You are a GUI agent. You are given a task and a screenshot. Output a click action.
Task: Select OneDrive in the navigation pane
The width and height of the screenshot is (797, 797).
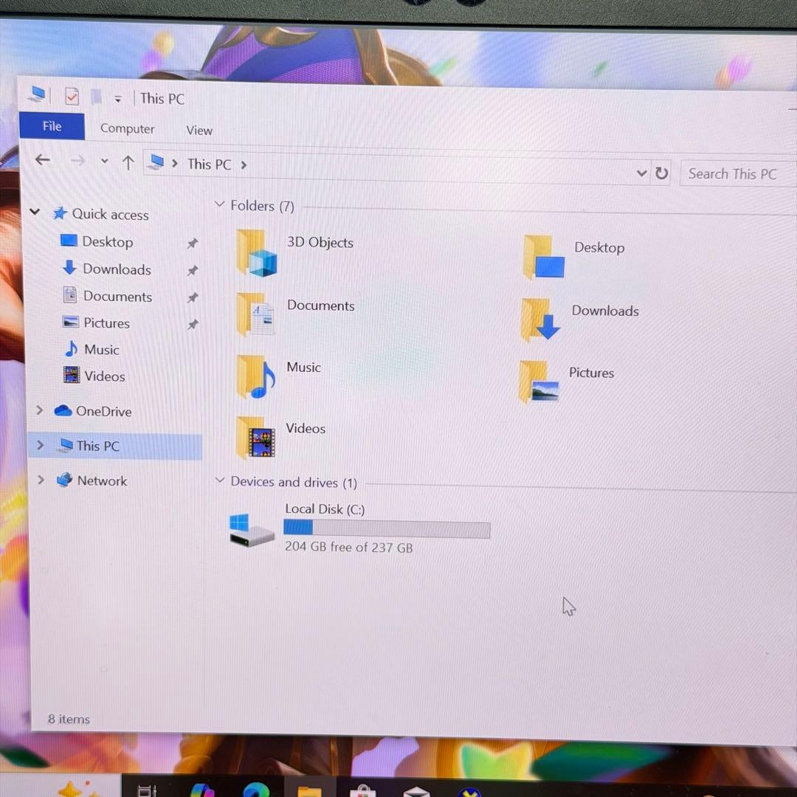pos(103,411)
